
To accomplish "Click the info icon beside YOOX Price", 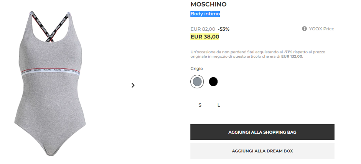I will click(x=304, y=29).
